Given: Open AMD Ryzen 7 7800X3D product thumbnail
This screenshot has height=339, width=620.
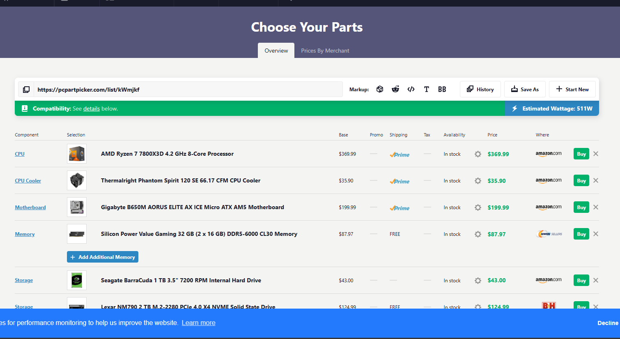Looking at the screenshot, I should [77, 154].
